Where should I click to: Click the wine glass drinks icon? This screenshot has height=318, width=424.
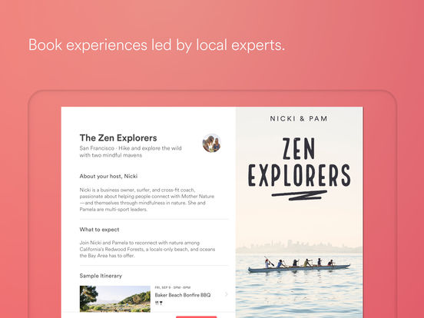161,303
